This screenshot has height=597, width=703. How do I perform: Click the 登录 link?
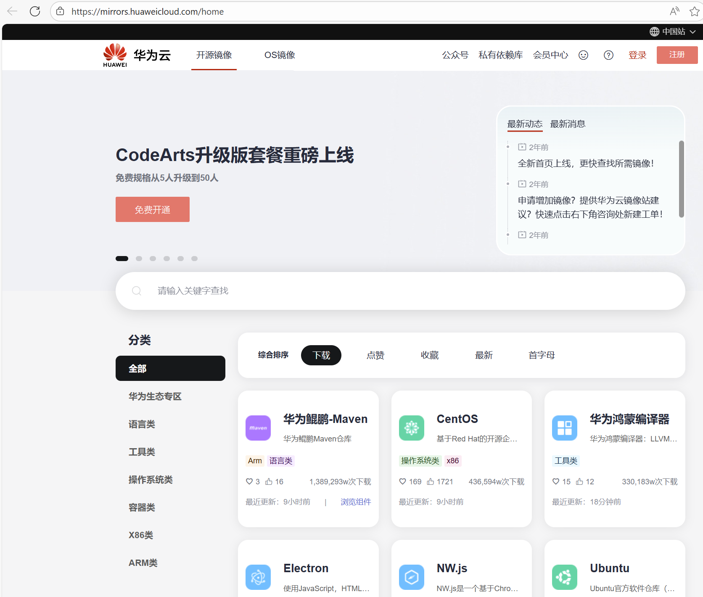tap(637, 55)
